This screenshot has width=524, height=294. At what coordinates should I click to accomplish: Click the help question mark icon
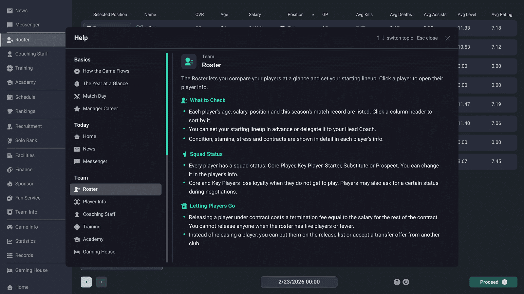(397, 282)
